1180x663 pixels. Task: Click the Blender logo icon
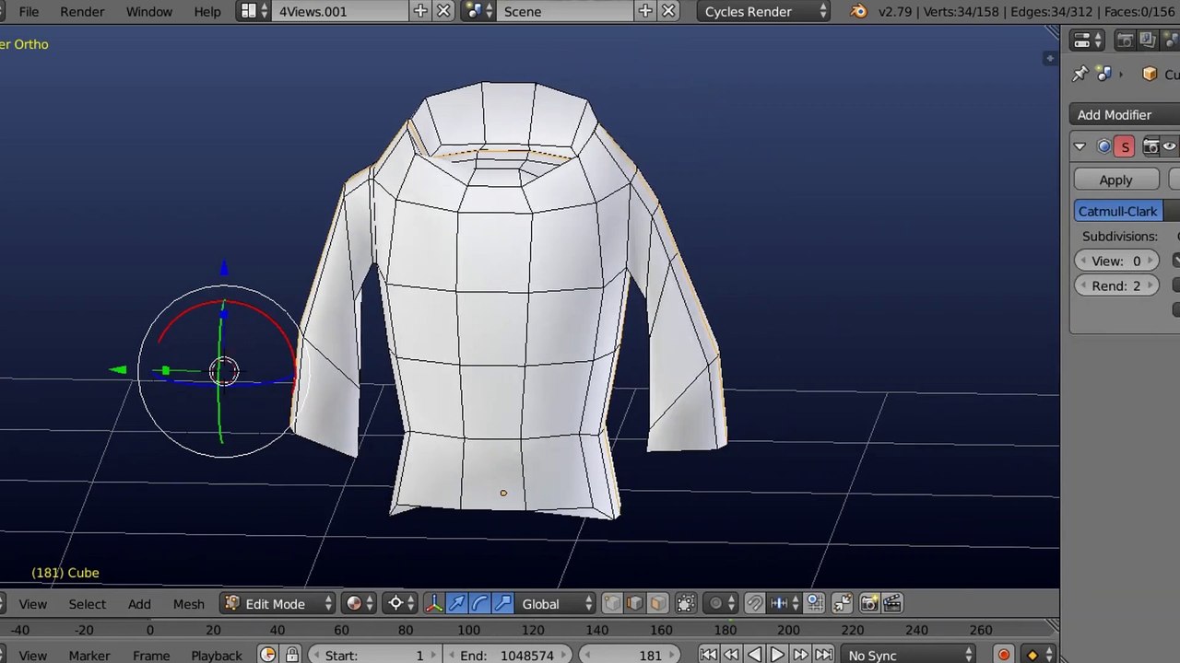[859, 12]
